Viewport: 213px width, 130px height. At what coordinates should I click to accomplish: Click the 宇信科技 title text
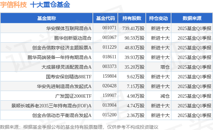pyautogui.click(x=13, y=5)
